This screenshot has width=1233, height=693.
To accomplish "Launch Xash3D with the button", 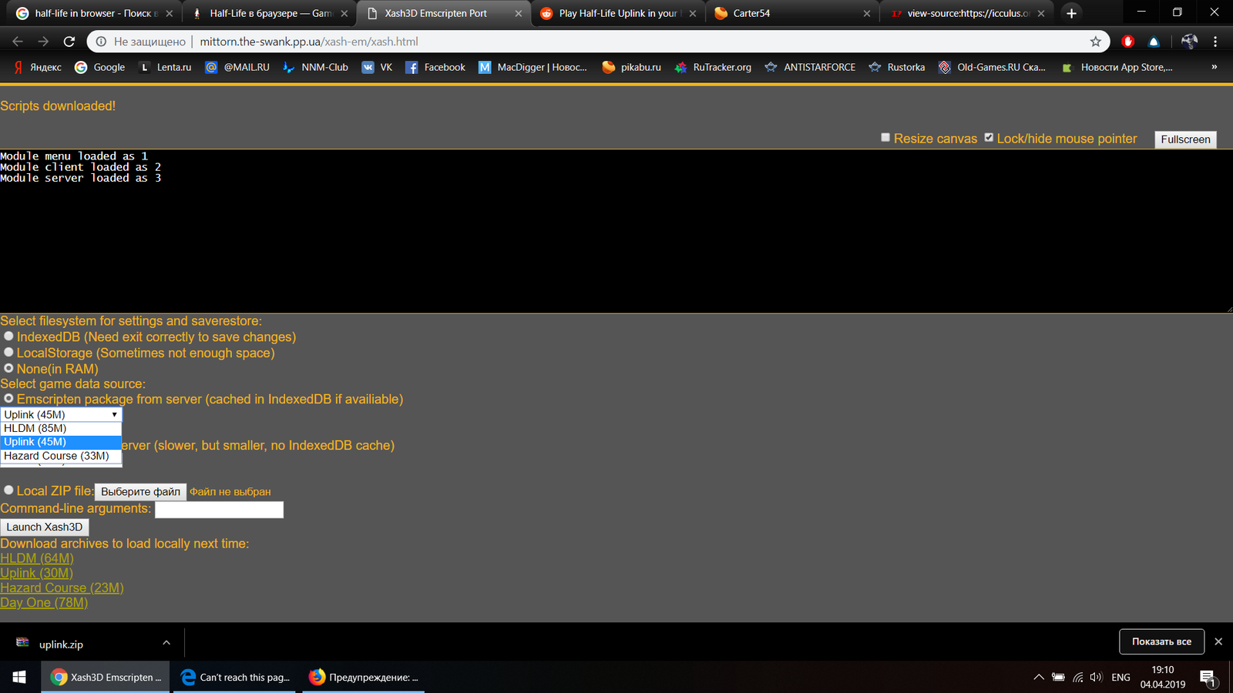I will (45, 527).
